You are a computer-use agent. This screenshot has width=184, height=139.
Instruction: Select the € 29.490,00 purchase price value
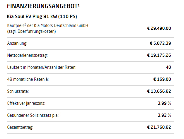(x=159, y=28)
